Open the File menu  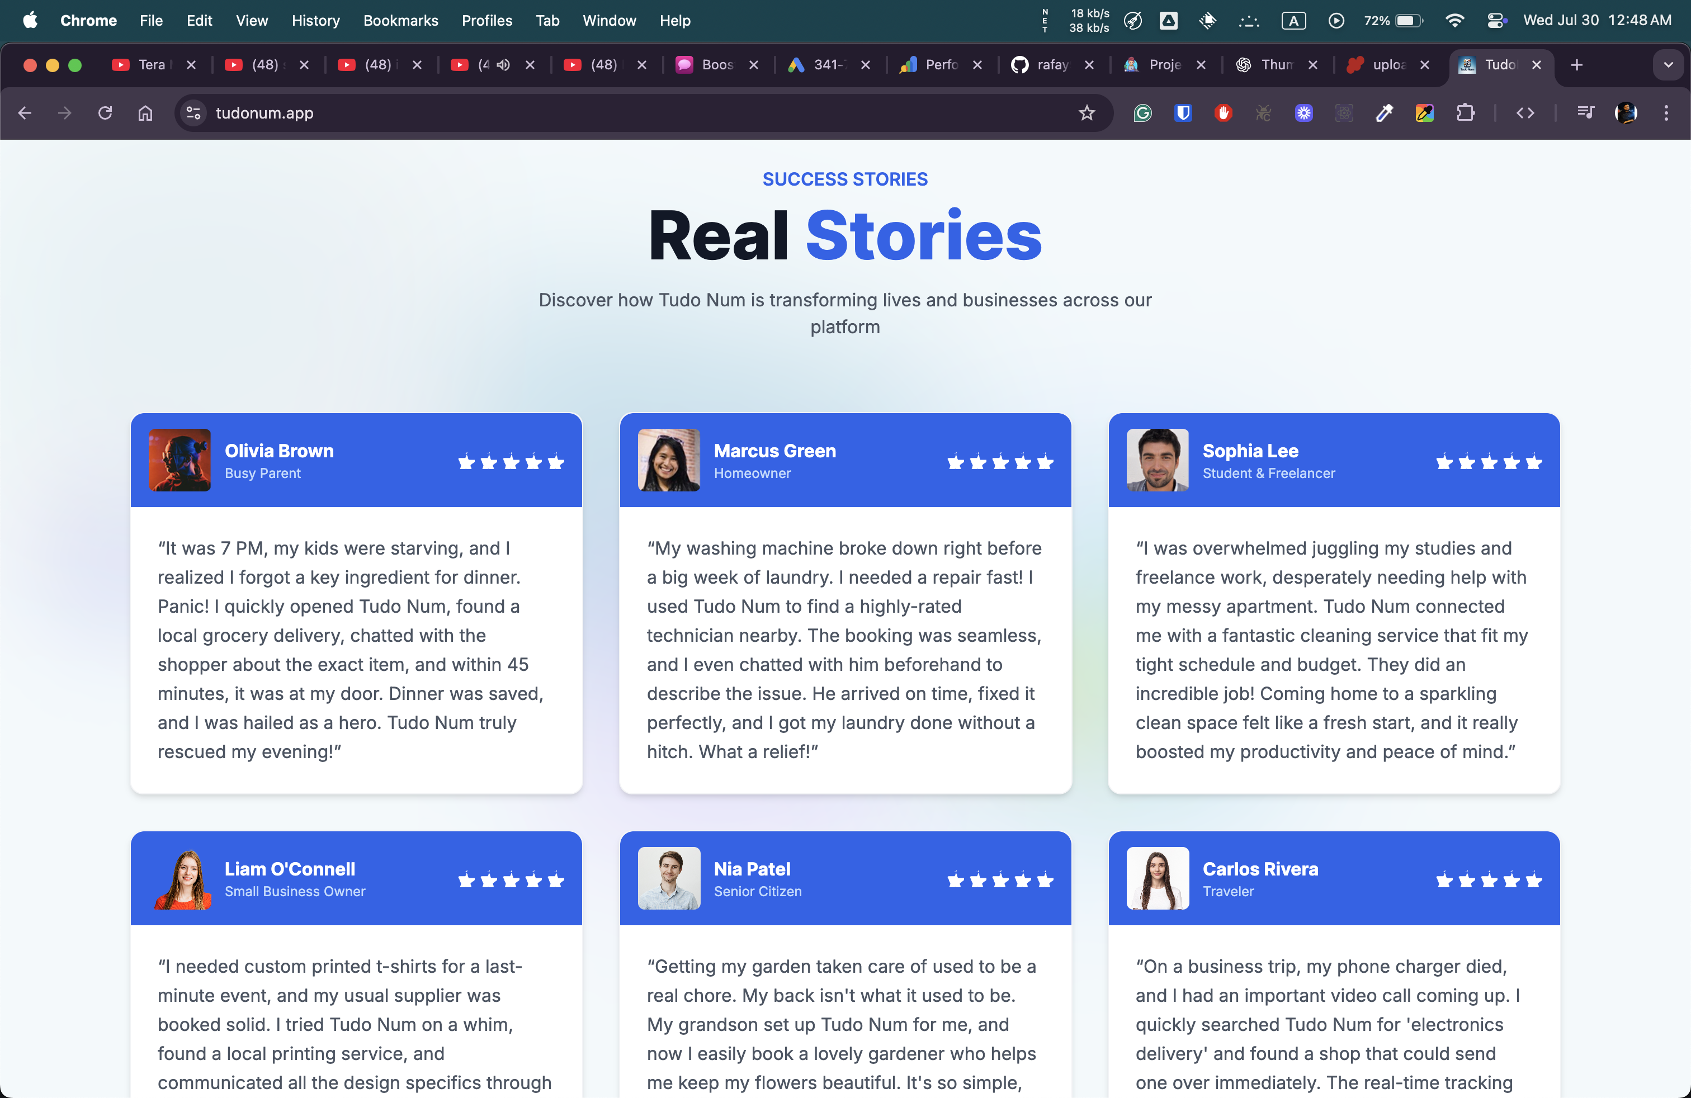pos(152,21)
